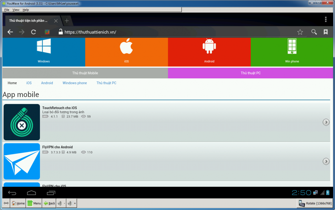Open a new browser tab
The image size is (335, 210).
[67, 21]
